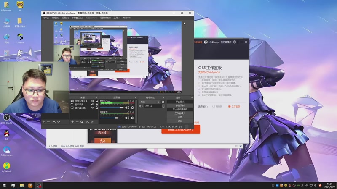This screenshot has width=337, height=189.
Task: Toggle visibility of 视频采集设备 source
Action: [93, 101]
